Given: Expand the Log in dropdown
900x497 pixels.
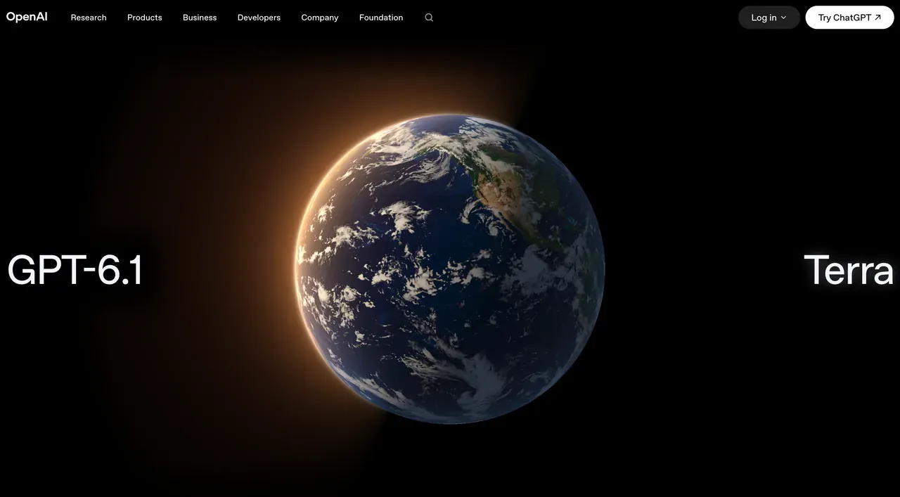Looking at the screenshot, I should point(769,18).
